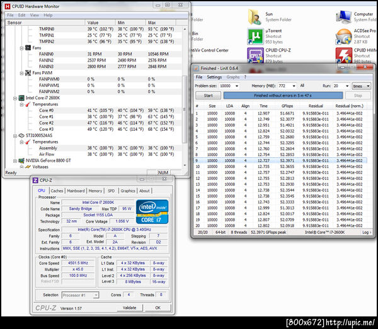378x329 pixels.
Task: Collapse the Fans PWM tree node
Action: pos(21,73)
